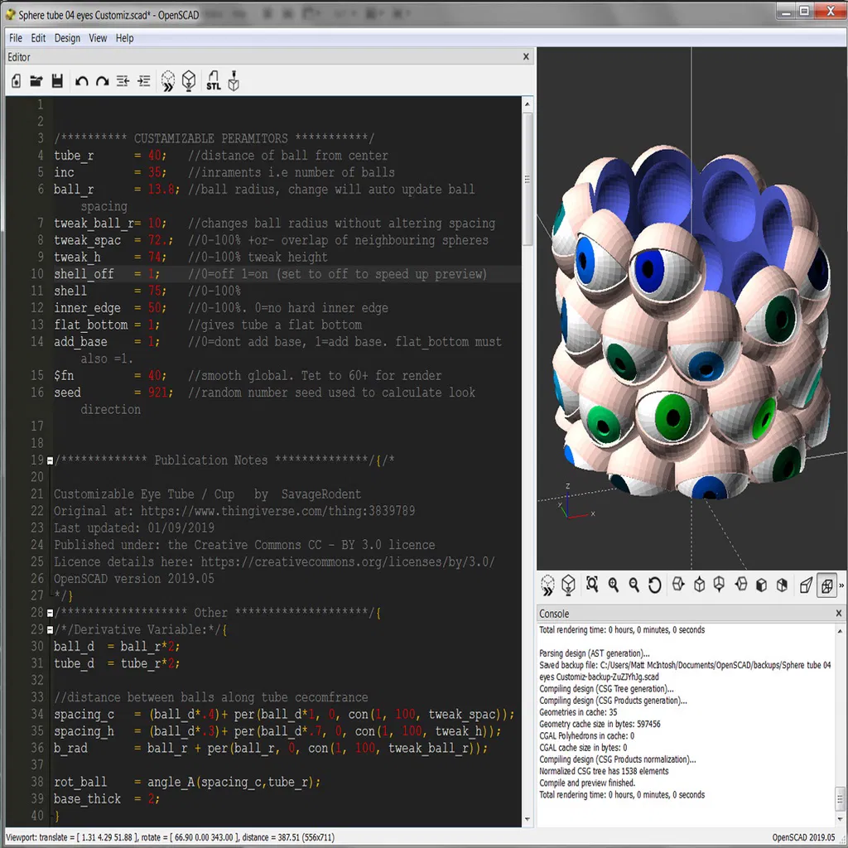Image resolution: width=848 pixels, height=848 pixels.
Task: Collapse the Publication Notes code fold
Action: [x=50, y=460]
